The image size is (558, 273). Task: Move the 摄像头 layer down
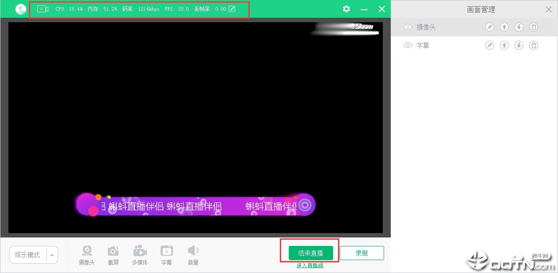[519, 27]
